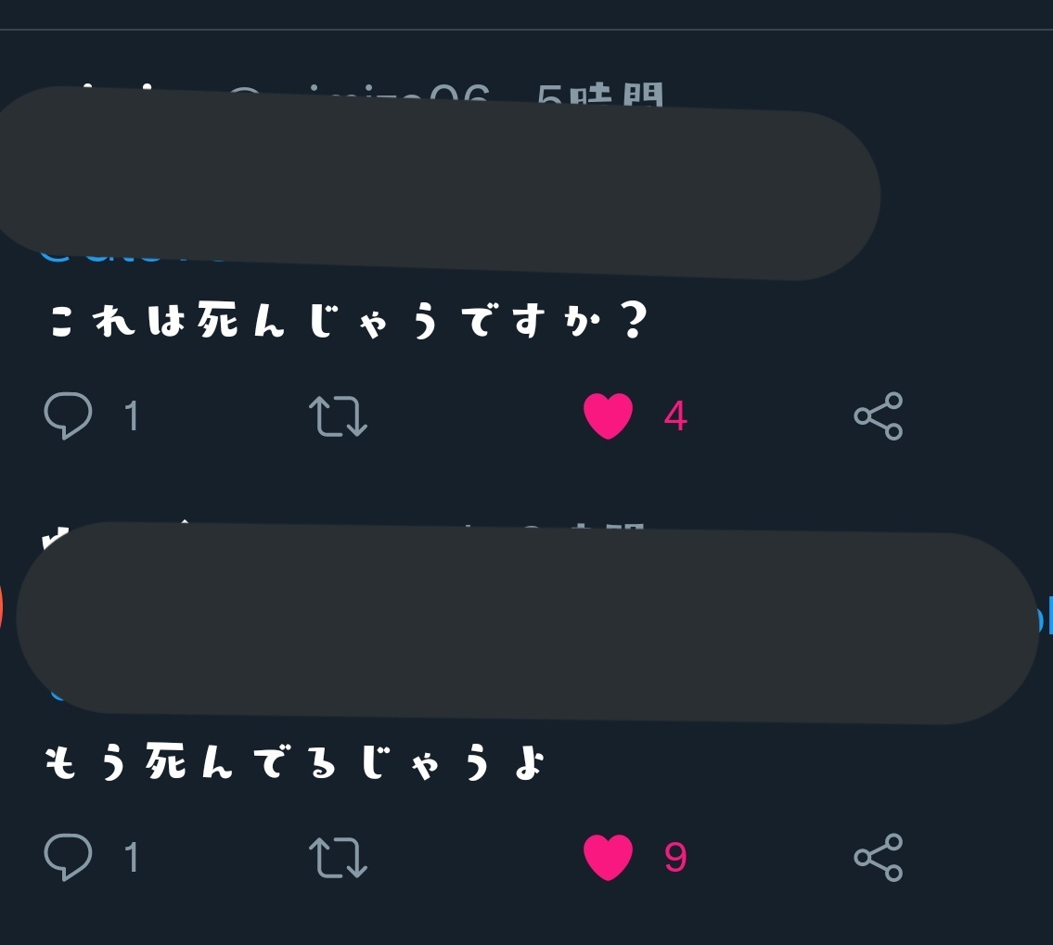Screen dimensions: 1053x945
Task: Unlike the tweet with 9 likes
Action: (x=608, y=857)
